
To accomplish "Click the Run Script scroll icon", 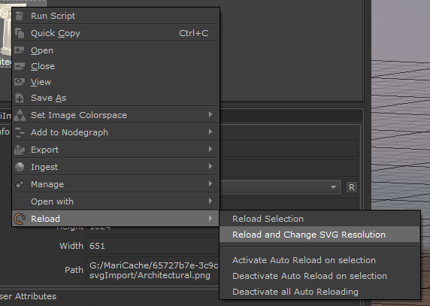I will coord(20,16).
